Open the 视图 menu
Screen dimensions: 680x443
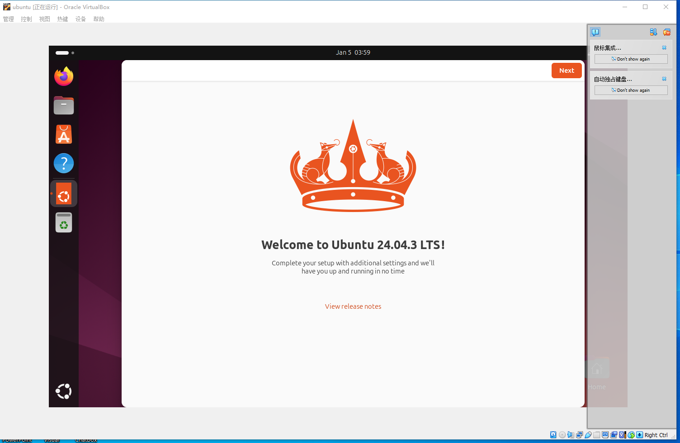pos(44,19)
